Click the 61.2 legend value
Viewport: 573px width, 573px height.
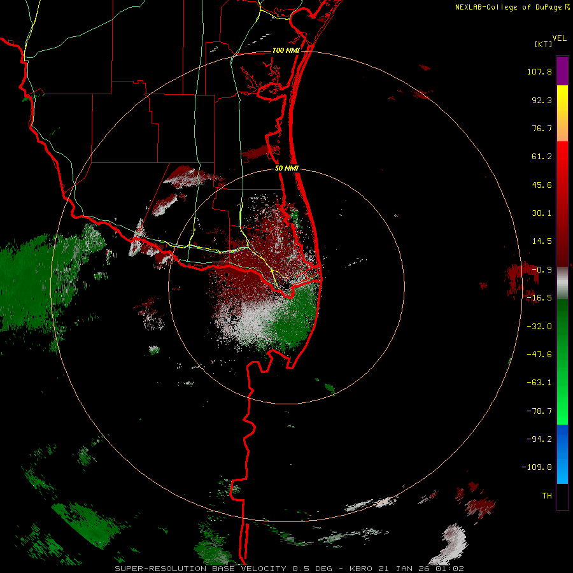click(x=542, y=157)
